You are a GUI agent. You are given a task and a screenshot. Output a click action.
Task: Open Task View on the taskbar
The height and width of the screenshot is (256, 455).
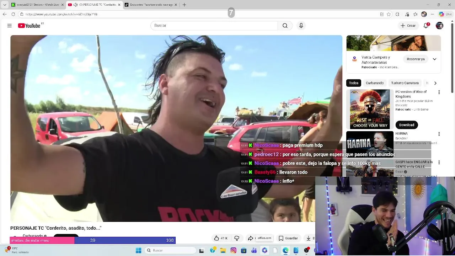click(202, 250)
